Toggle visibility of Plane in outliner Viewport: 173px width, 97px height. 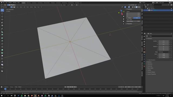pos(171,10)
